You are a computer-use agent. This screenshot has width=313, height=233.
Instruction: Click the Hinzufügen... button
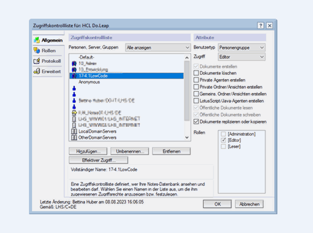coord(88,152)
